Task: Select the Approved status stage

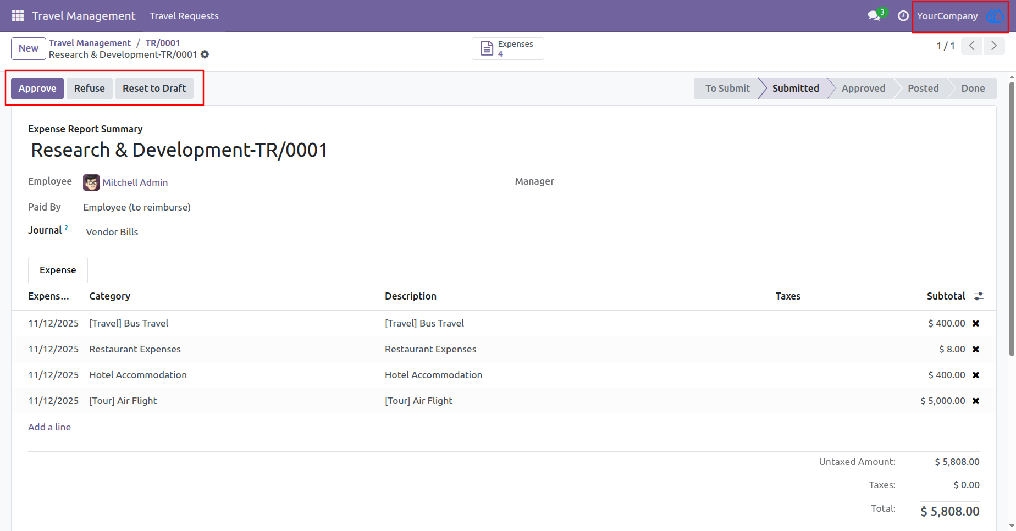Action: (863, 88)
